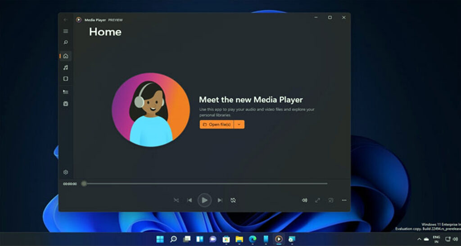
Task: Click the back arrow in title bar
Action: click(x=65, y=20)
